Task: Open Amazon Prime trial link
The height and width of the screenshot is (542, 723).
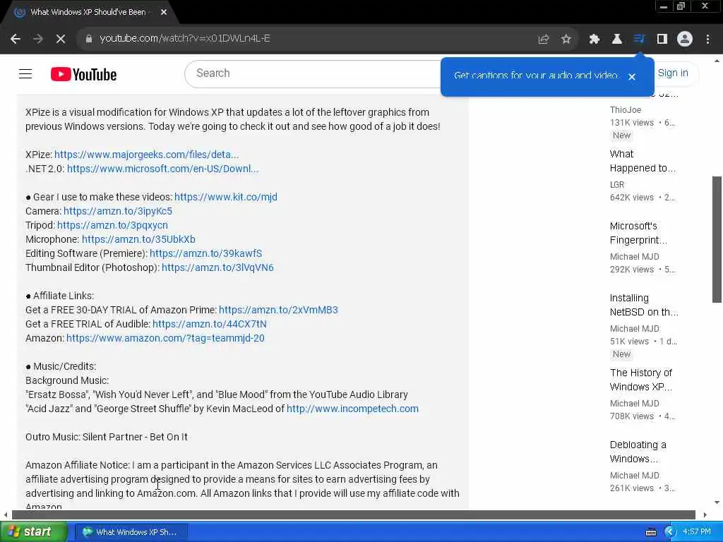Action: coord(278,310)
